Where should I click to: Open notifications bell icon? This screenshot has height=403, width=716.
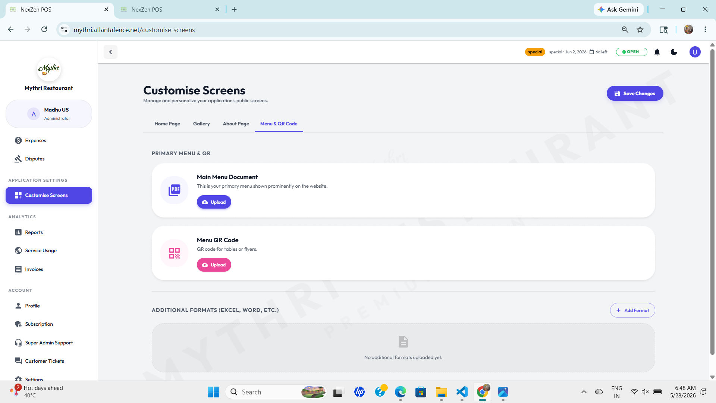point(657,52)
